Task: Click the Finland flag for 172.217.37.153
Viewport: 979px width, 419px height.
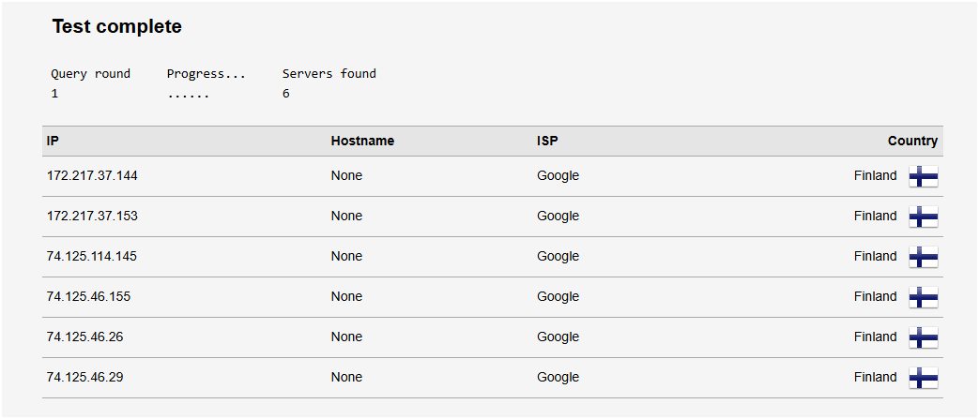Action: (x=924, y=217)
